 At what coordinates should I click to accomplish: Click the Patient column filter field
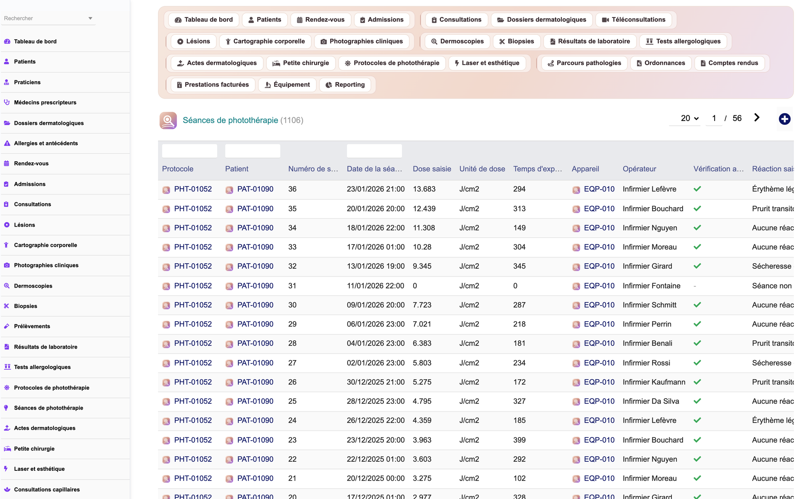point(252,151)
